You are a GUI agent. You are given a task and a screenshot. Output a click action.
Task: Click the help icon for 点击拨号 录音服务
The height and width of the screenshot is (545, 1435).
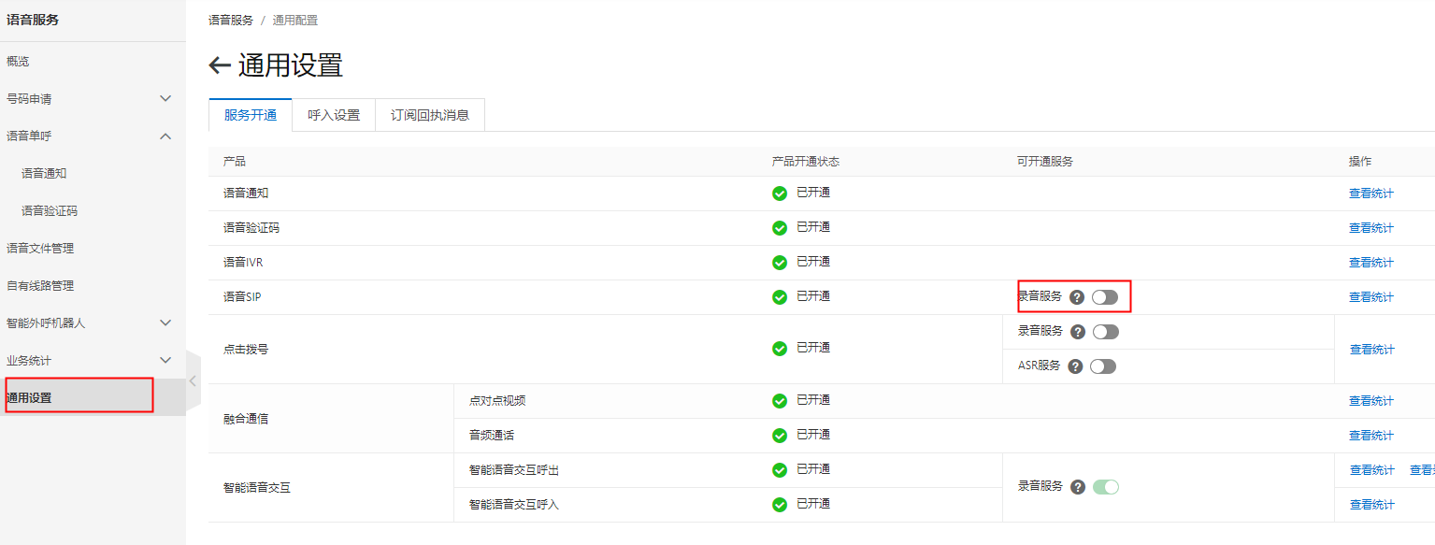(x=1078, y=332)
